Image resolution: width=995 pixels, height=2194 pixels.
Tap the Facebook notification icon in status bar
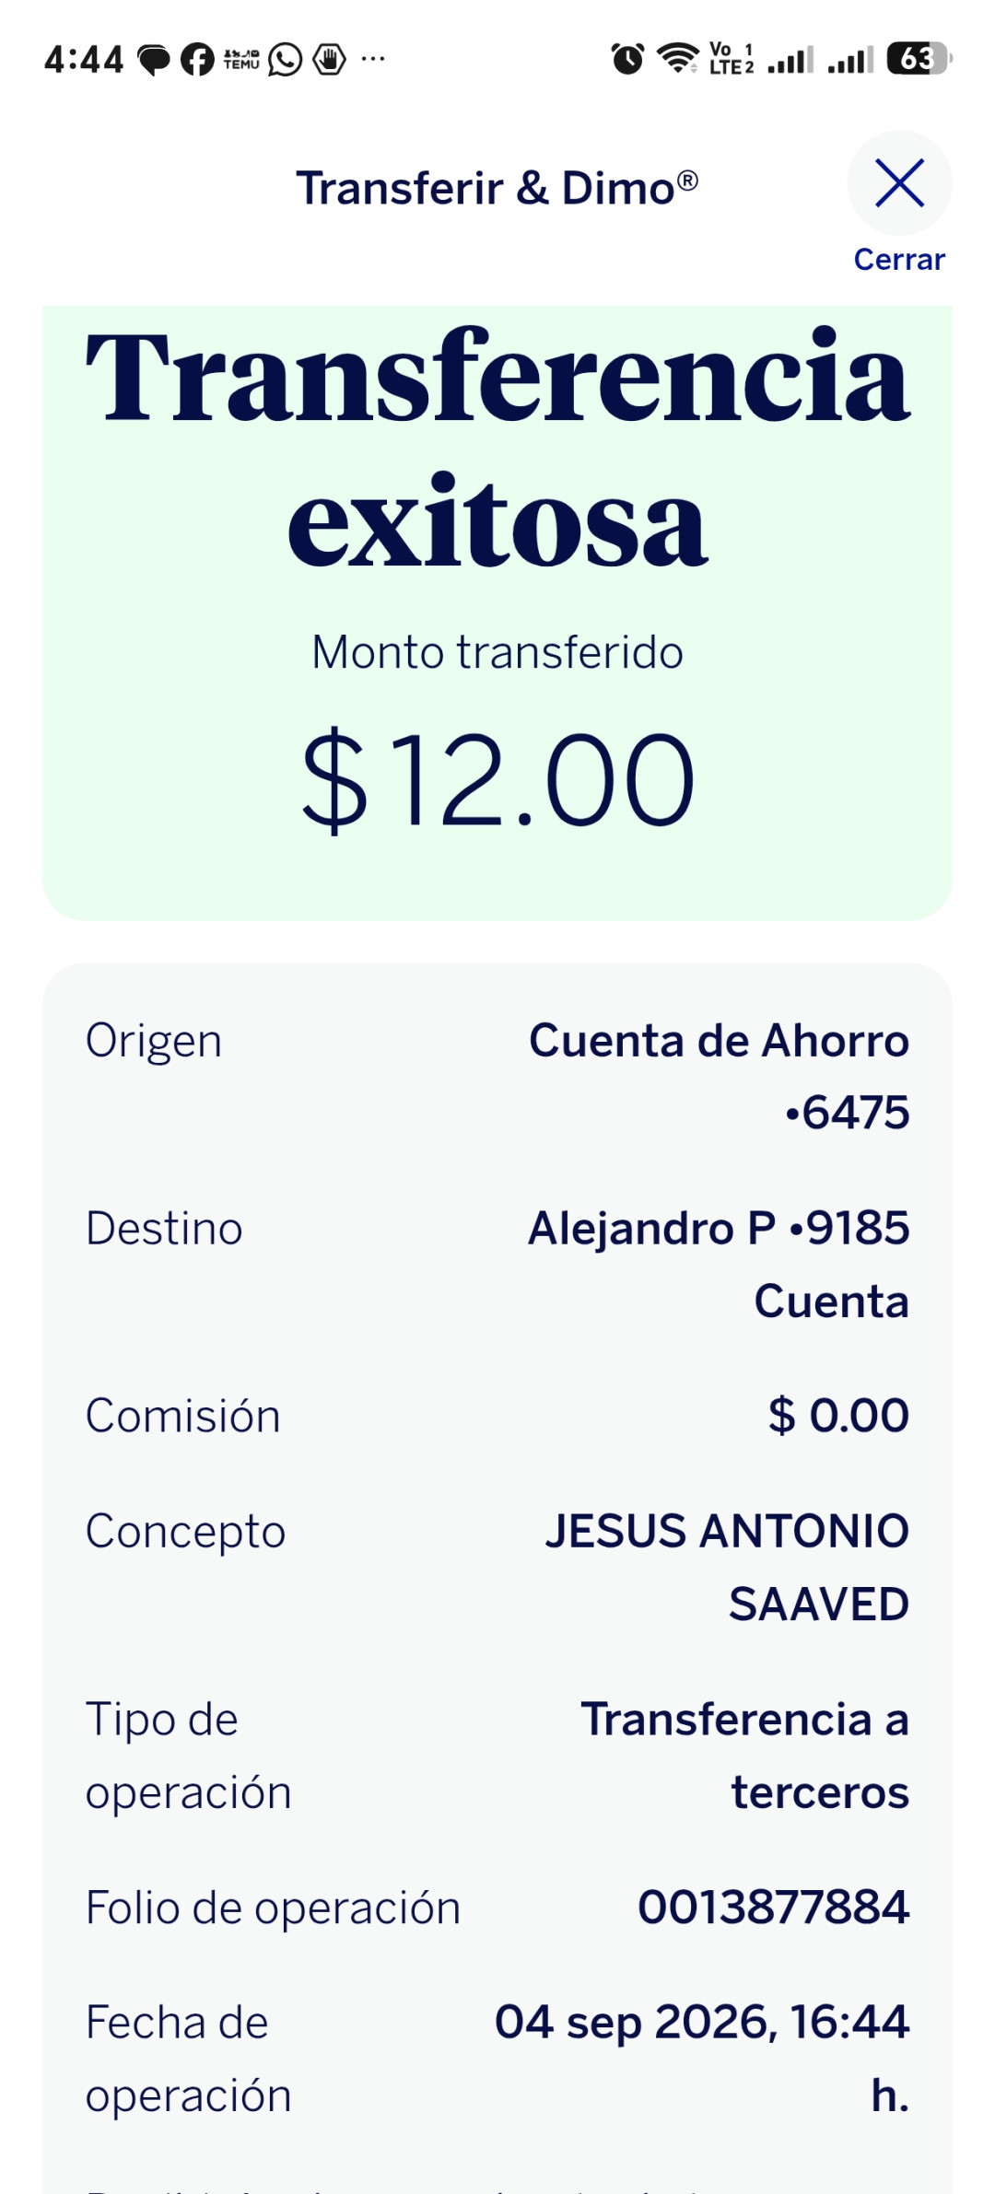(197, 60)
